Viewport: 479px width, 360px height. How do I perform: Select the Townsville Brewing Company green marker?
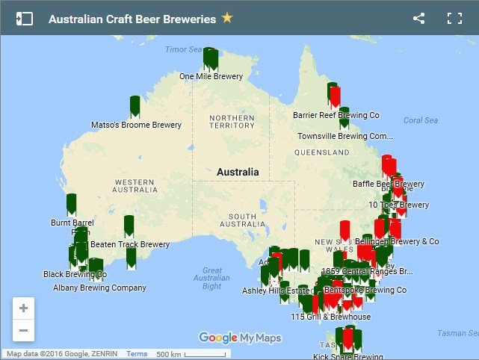coord(344,118)
